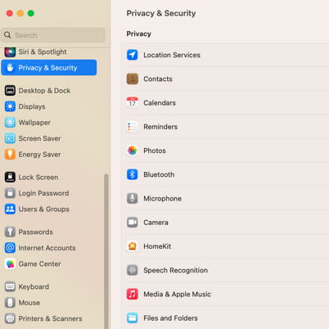This screenshot has height=329, width=329.
Task: Select the Bluetooth privacy icon
Action: pos(133,174)
